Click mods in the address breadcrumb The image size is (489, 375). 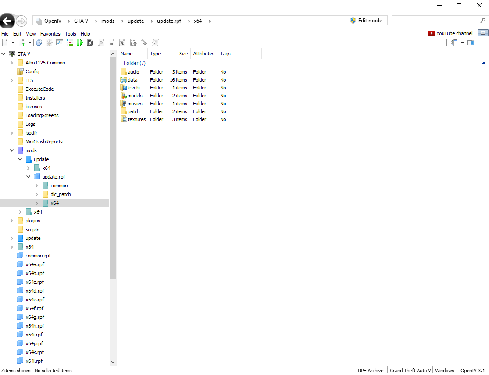tap(108, 21)
